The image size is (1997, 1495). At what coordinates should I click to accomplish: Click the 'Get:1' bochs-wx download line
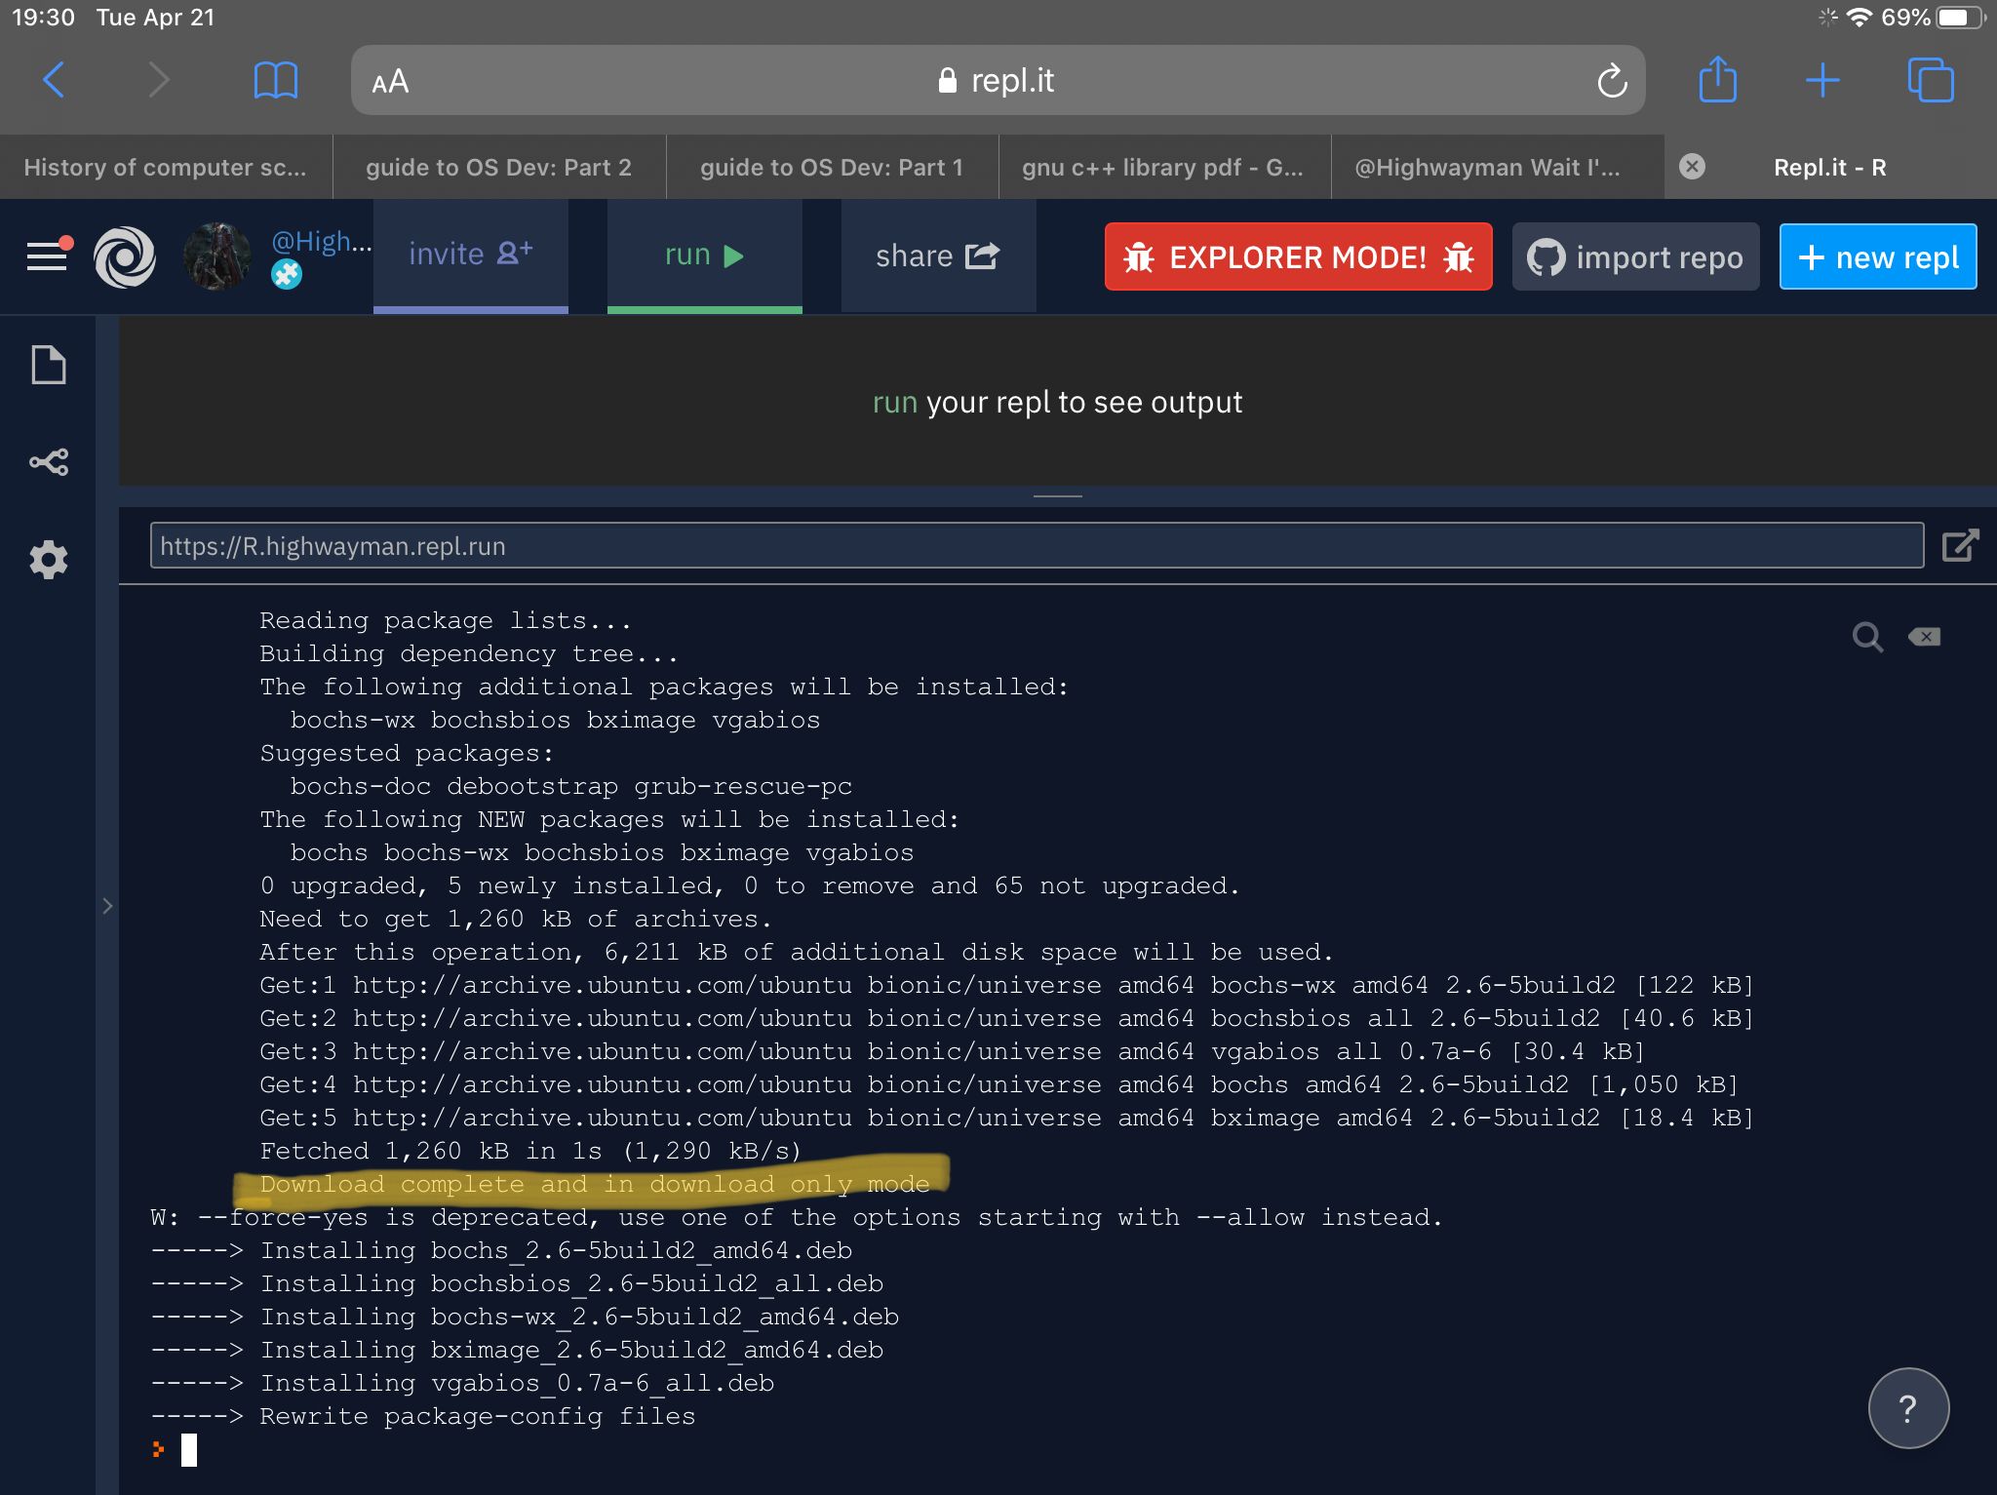[1006, 985]
